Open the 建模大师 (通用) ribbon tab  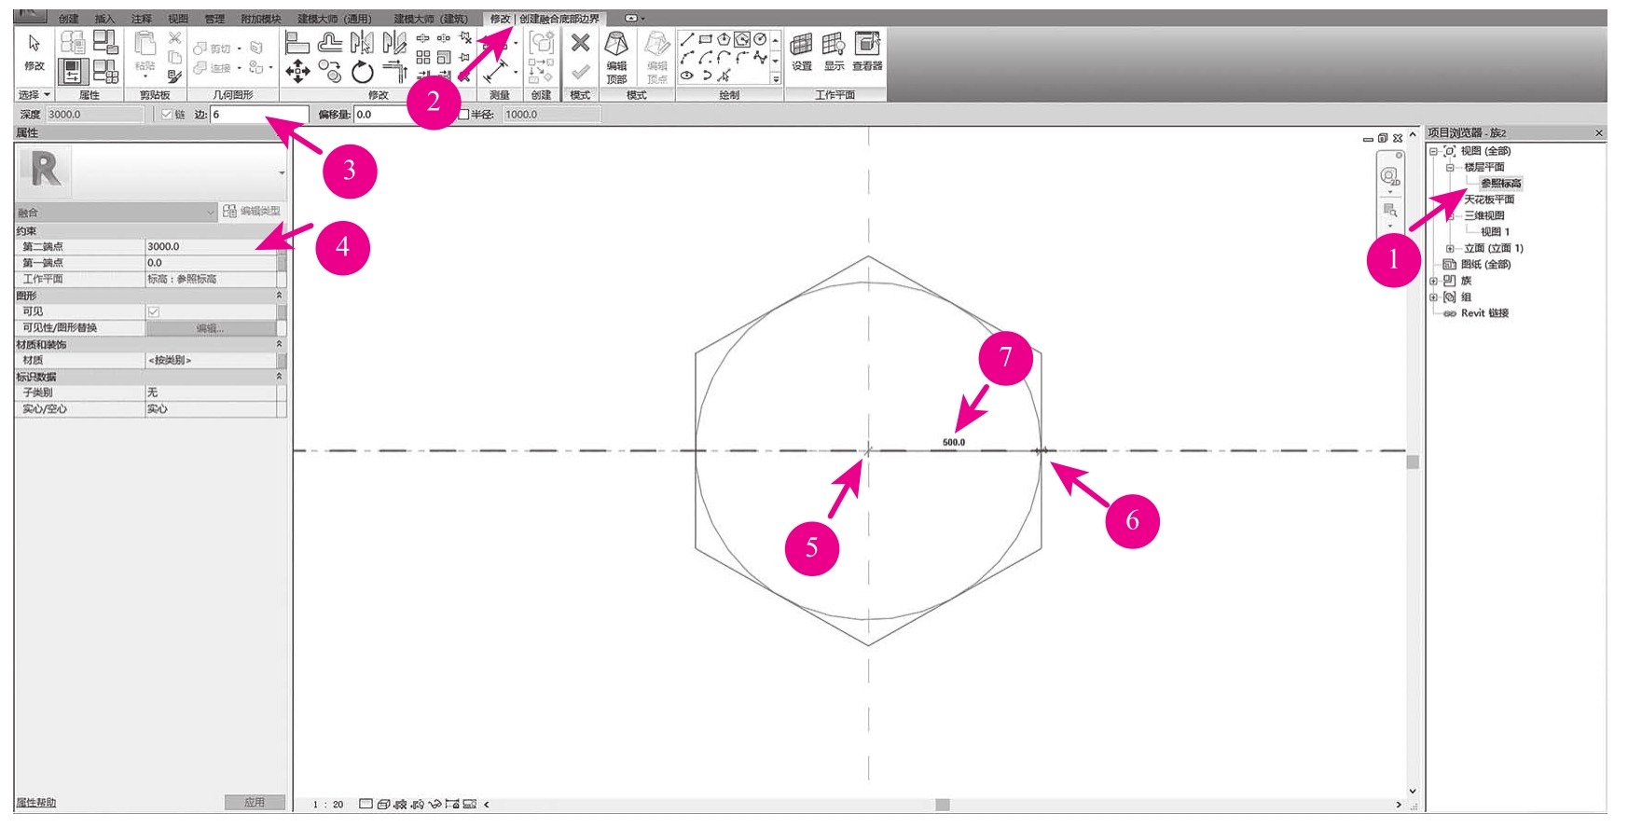pos(335,19)
